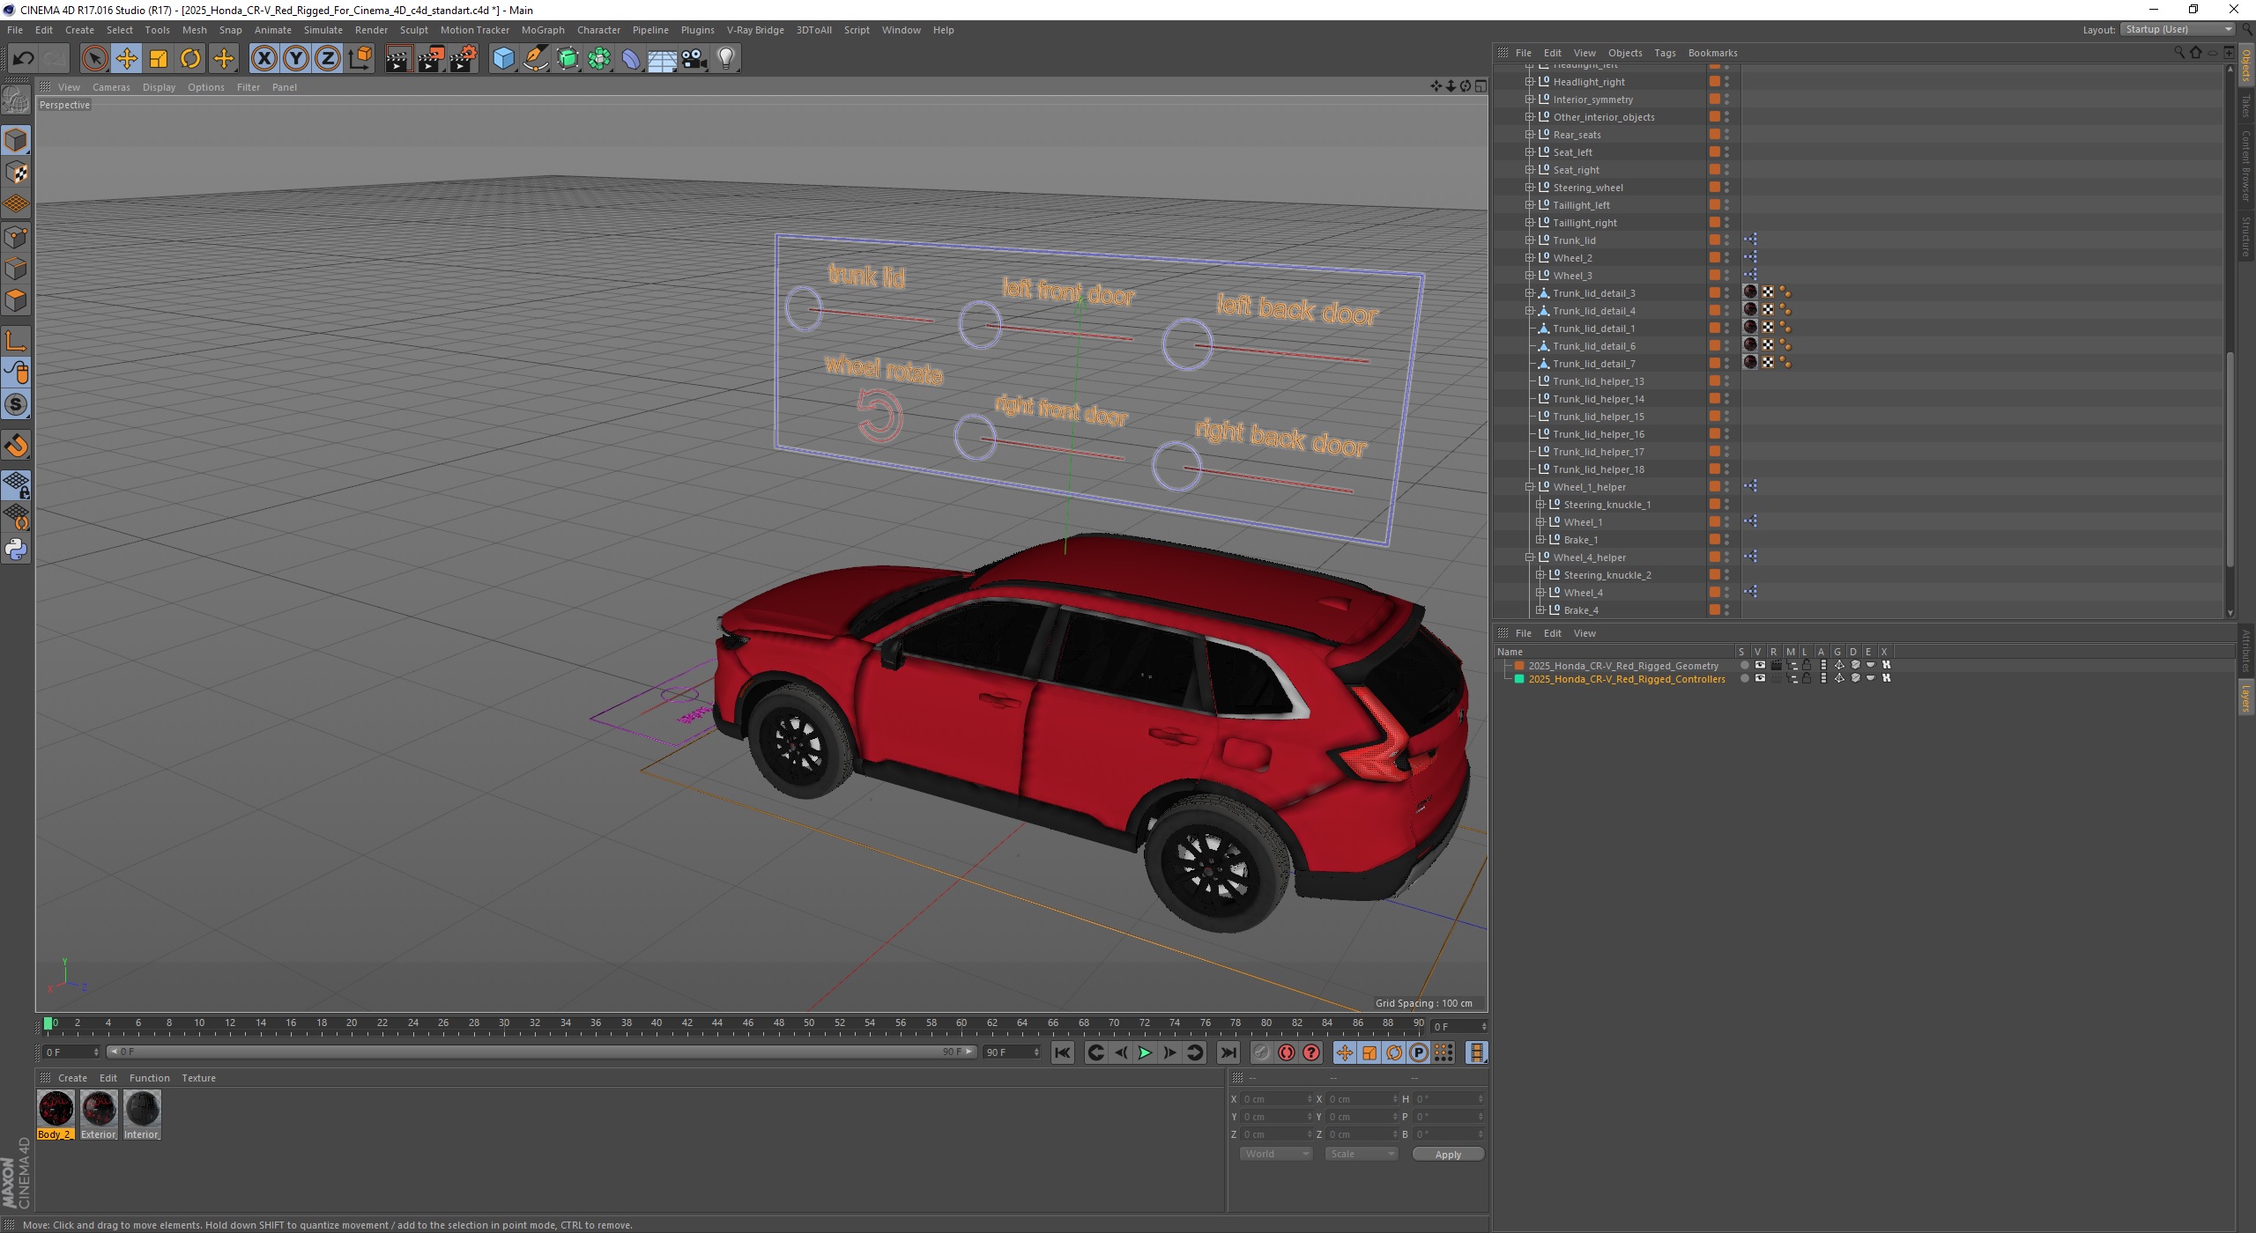This screenshot has width=2256, height=1233.
Task: Click the record active objects button
Action: [1262, 1052]
